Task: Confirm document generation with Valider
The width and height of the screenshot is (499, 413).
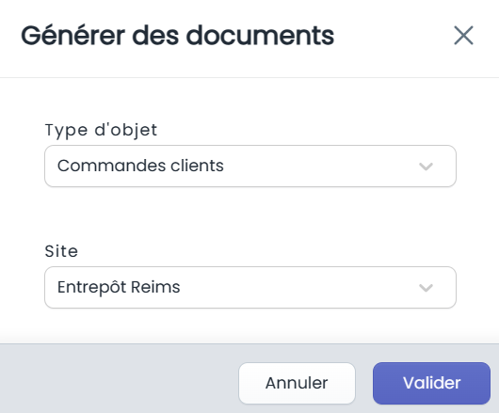Action: click(x=431, y=383)
